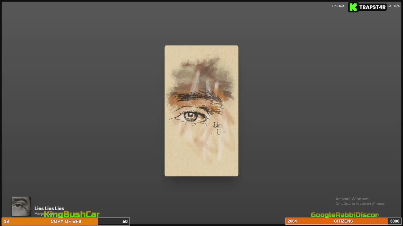Click the CITIZENS goal progress bar
403x226 pixels.
(343, 221)
